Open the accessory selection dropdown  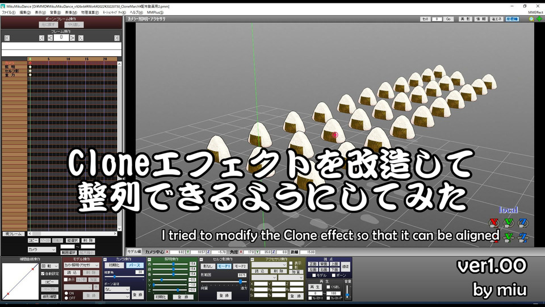(269, 265)
